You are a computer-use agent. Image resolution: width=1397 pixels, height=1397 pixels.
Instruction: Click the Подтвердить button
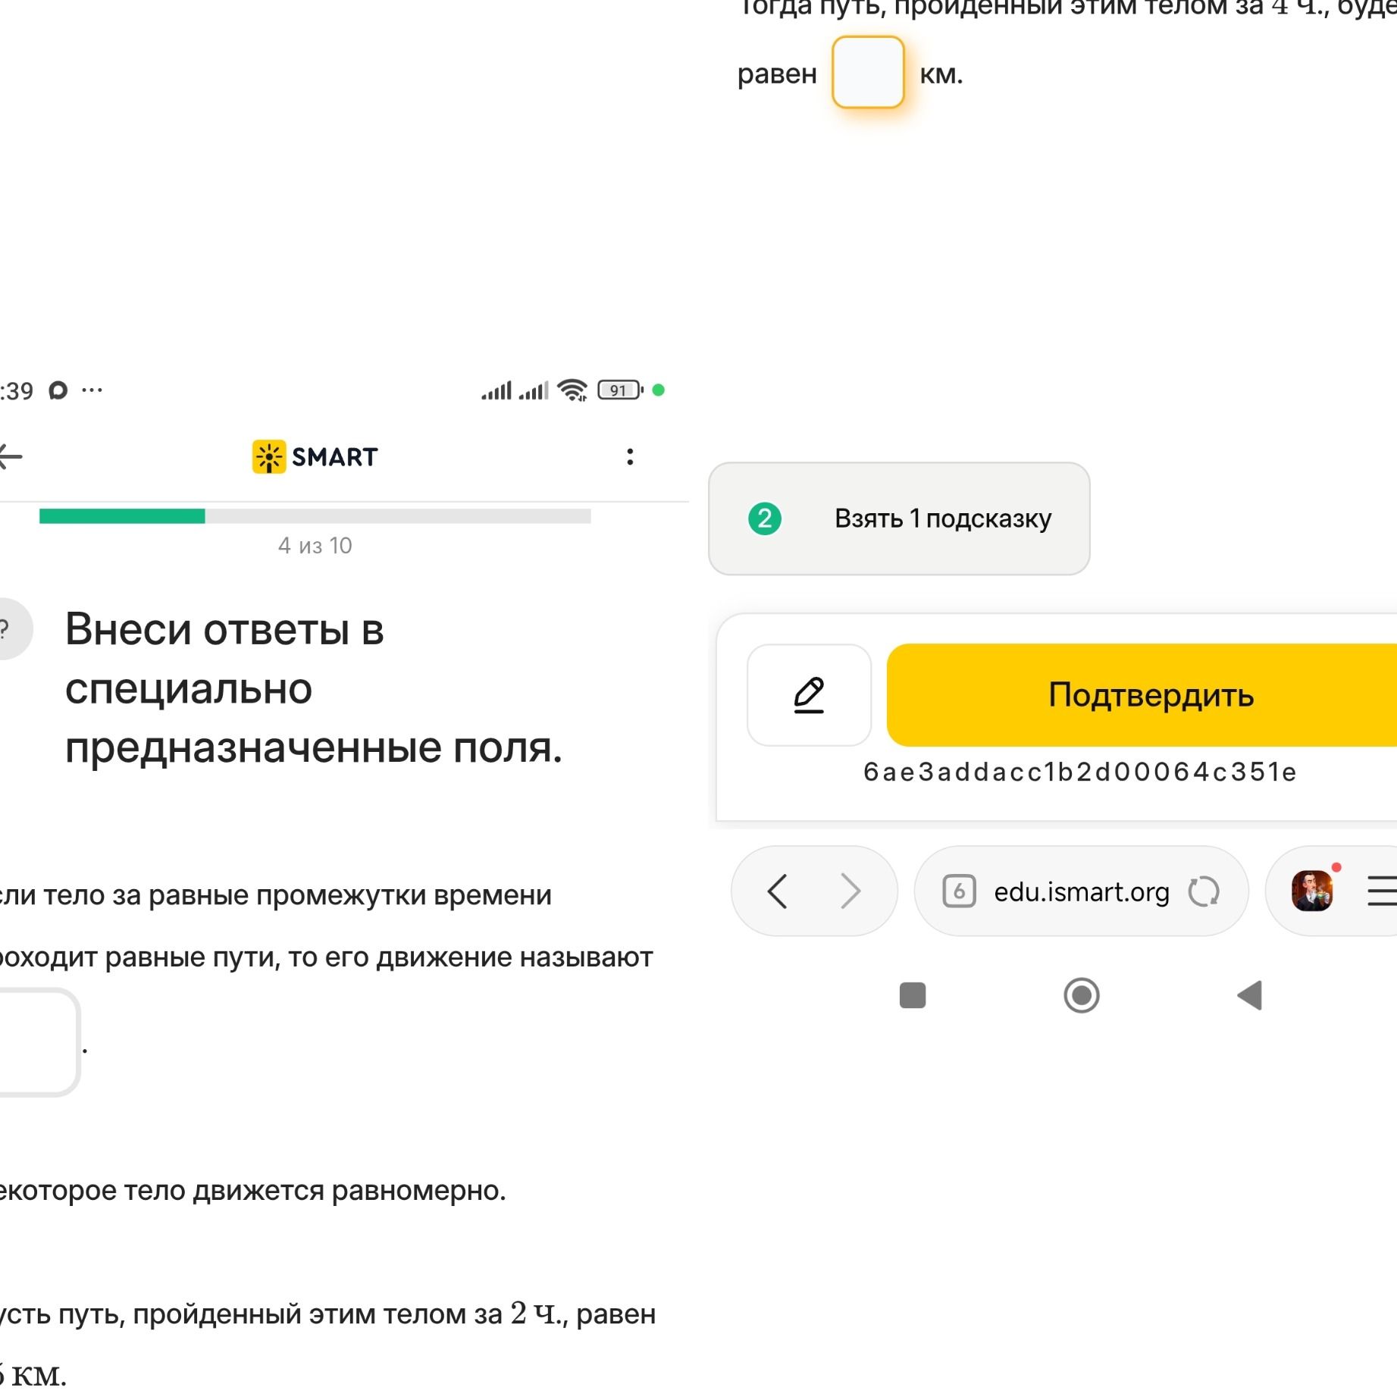pyautogui.click(x=1142, y=695)
